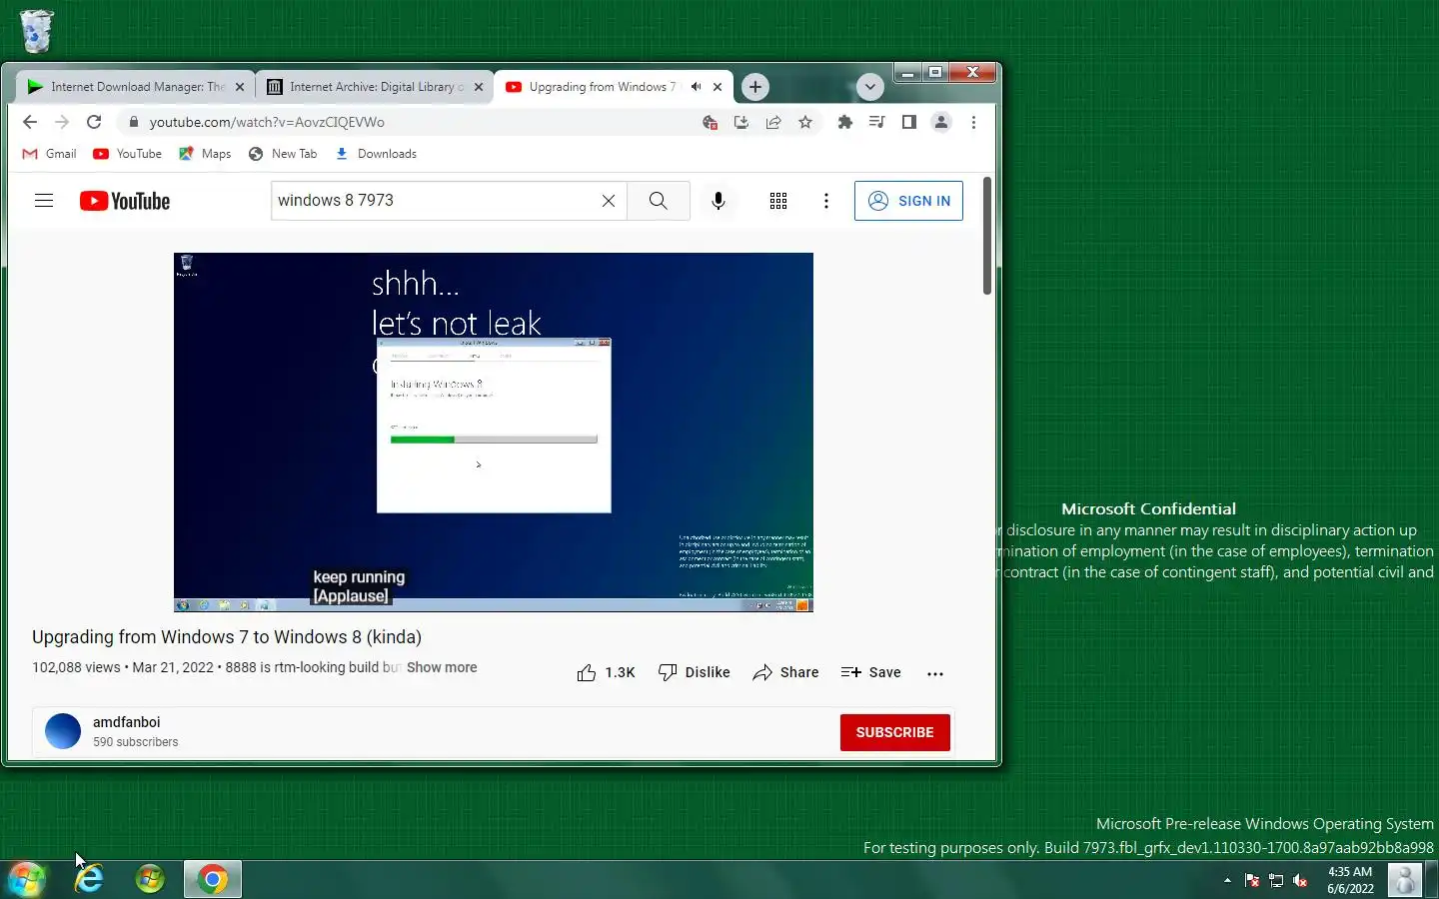
Task: Click the install app icon in the address bar
Action: 741,122
